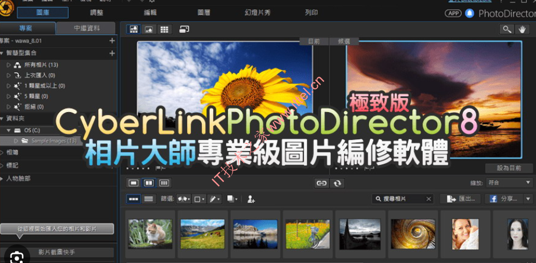Open the 圖層 layers tab

[x=203, y=13]
